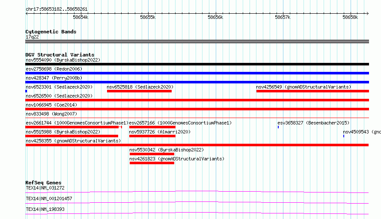381x219 pixels.
Task: Click the red nsv6525818 variant bar
Action: (139, 91)
